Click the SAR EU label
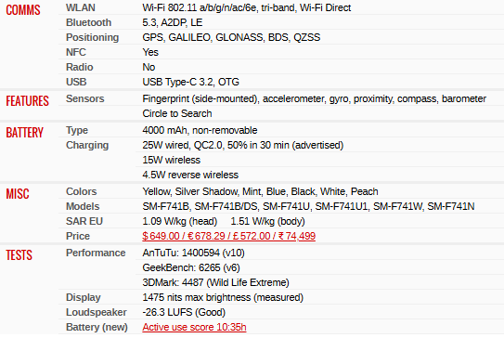Image resolution: width=504 pixels, height=338 pixels. point(84,221)
